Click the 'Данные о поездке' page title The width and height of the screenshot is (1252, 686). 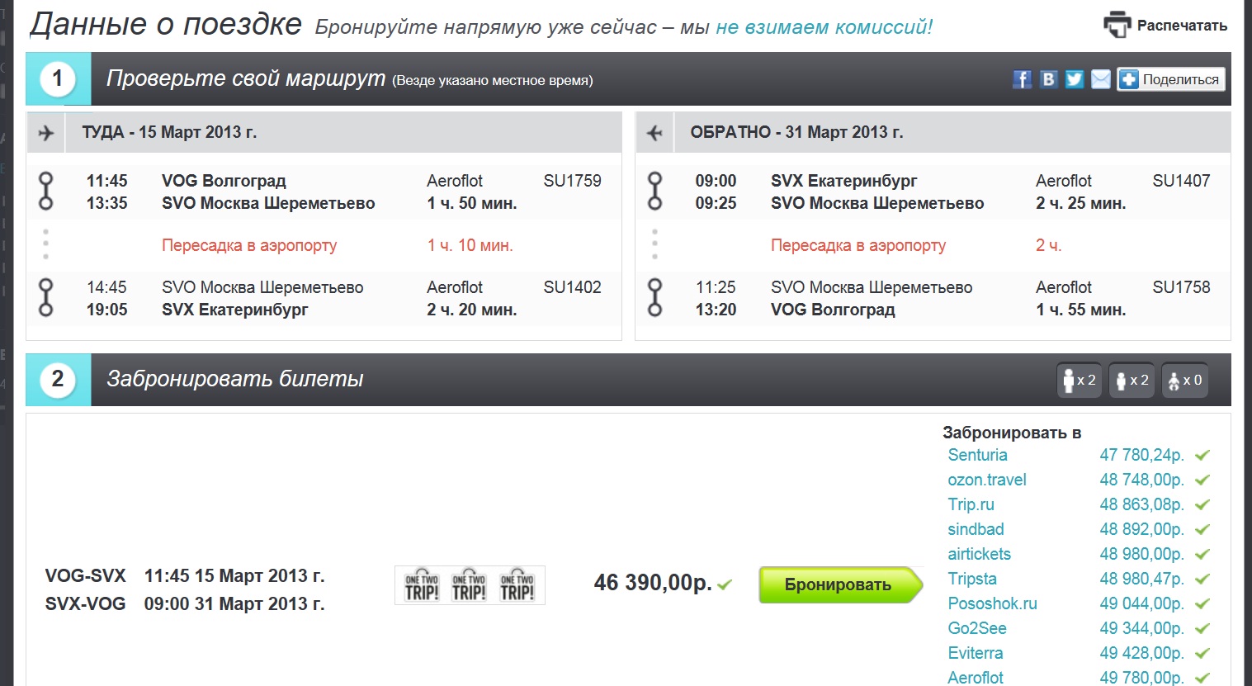[x=166, y=24]
